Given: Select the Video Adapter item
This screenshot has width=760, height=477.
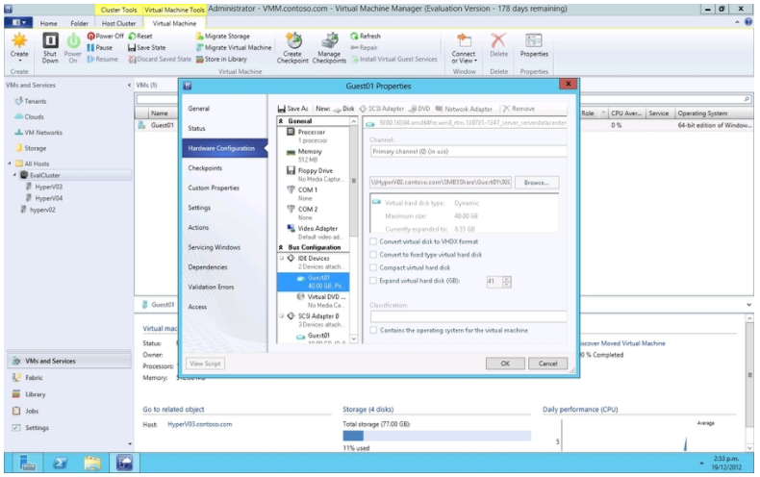Looking at the screenshot, I should (x=314, y=232).
